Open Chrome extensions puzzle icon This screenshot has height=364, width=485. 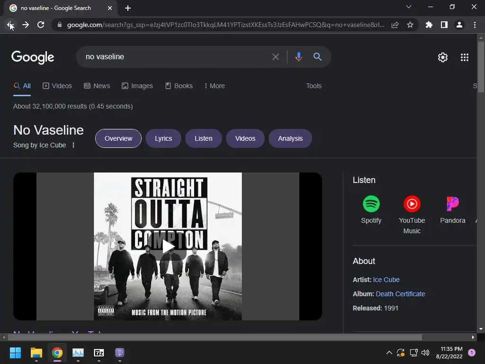coord(429,25)
